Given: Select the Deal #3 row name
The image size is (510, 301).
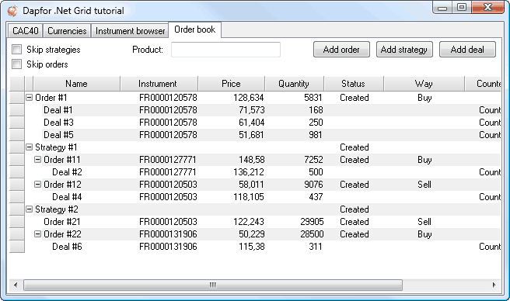Looking at the screenshot, I should tap(58, 123).
